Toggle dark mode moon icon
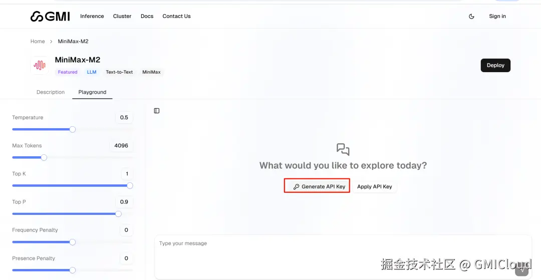Image resolution: width=541 pixels, height=280 pixels. 472,16
